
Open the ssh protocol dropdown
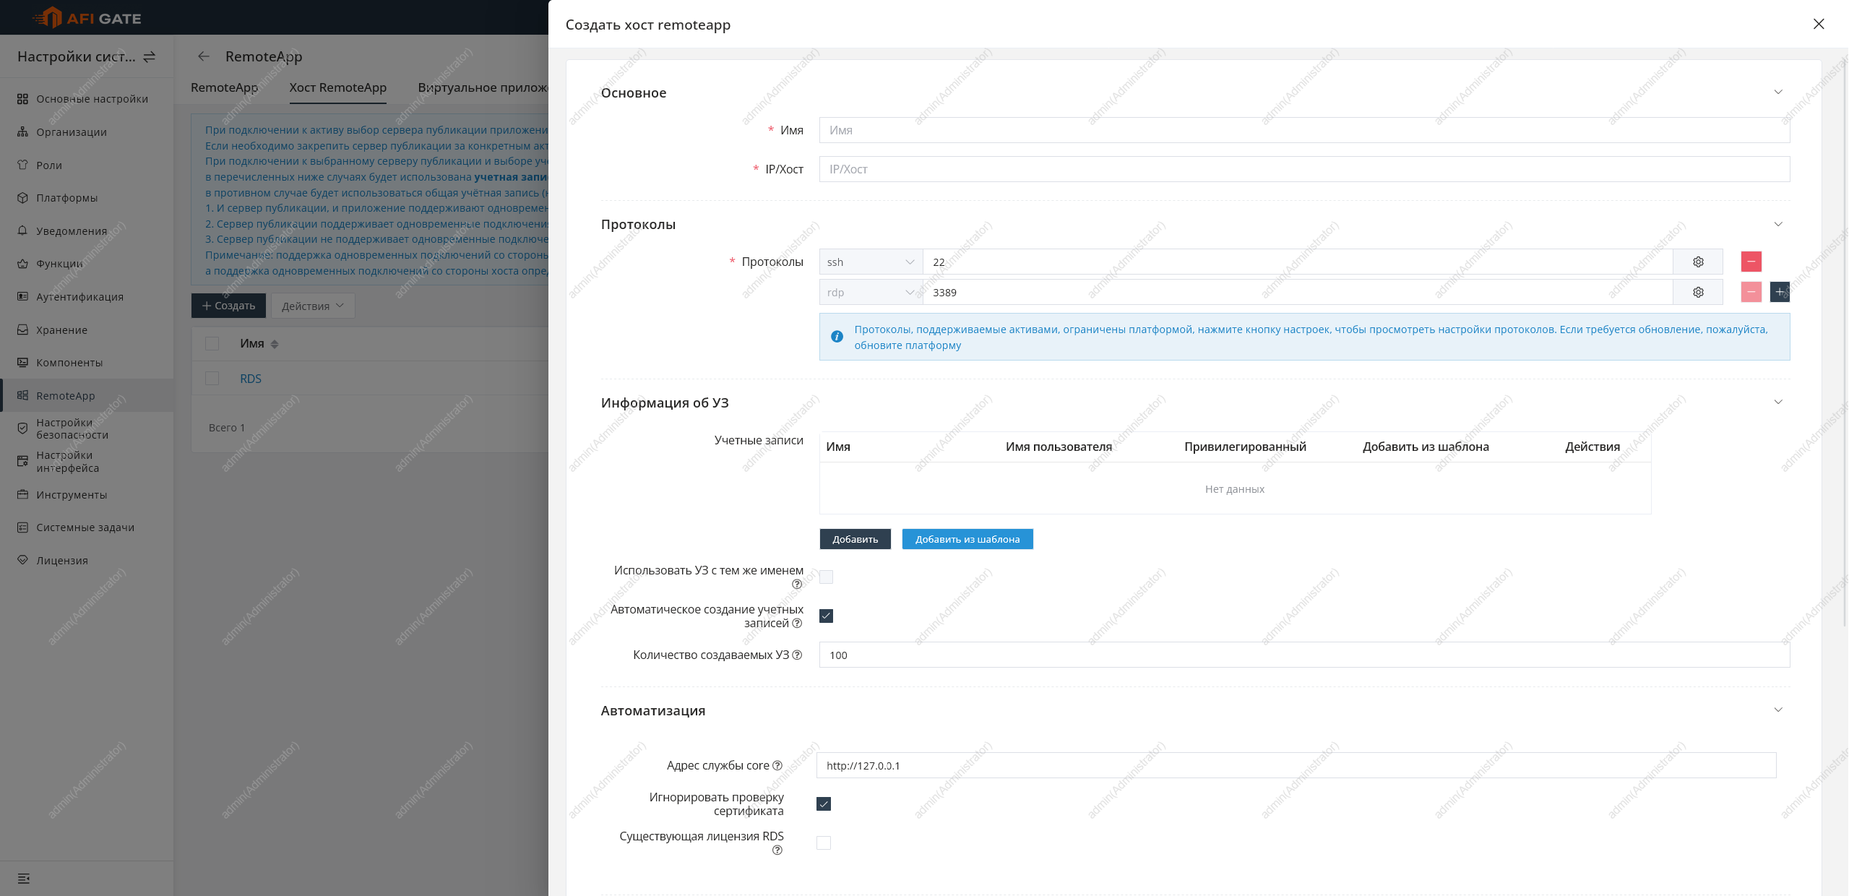[x=871, y=262]
